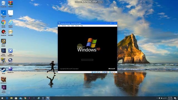Screen dimensions: 178x100
Task: Open the Action Center notifications
Action: click(x=175, y=98)
